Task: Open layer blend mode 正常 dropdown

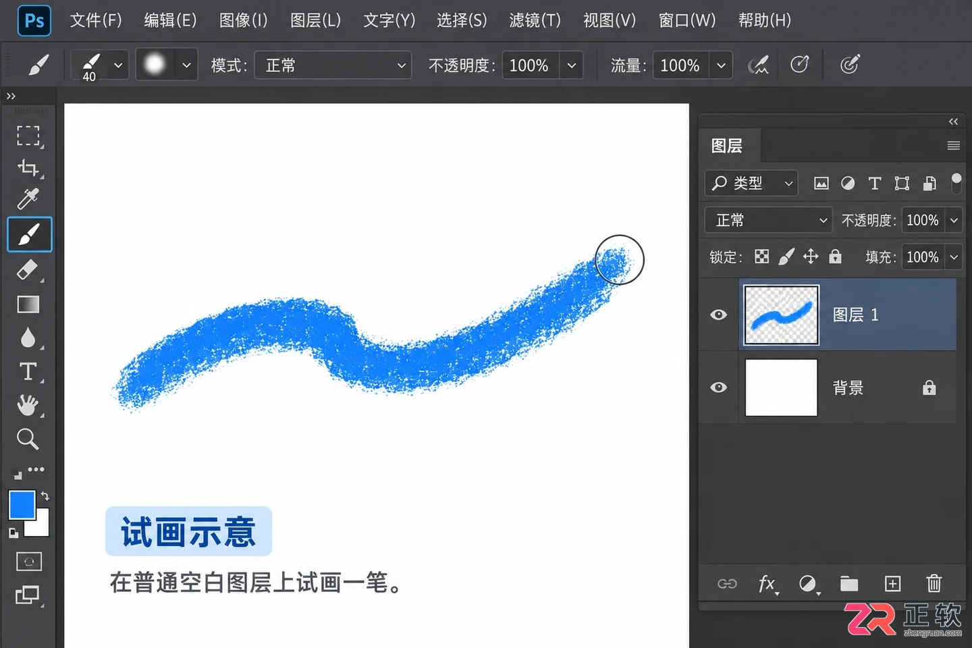Action: point(769,220)
